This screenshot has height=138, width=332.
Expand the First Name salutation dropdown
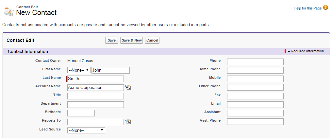(79, 70)
